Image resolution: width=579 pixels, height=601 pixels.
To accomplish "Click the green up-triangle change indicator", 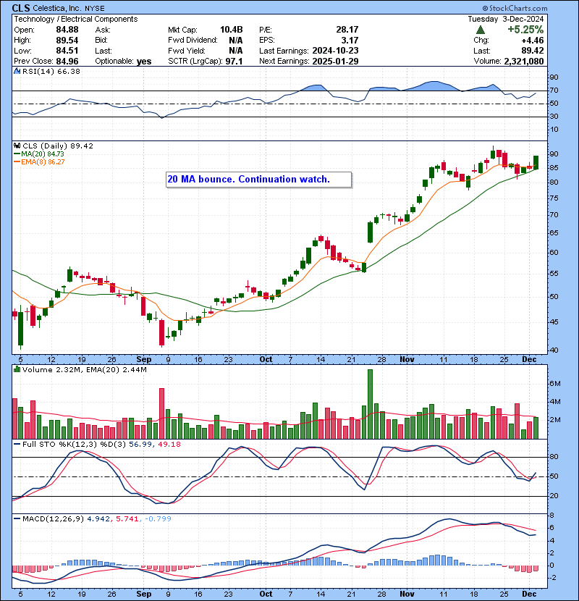I will click(481, 30).
